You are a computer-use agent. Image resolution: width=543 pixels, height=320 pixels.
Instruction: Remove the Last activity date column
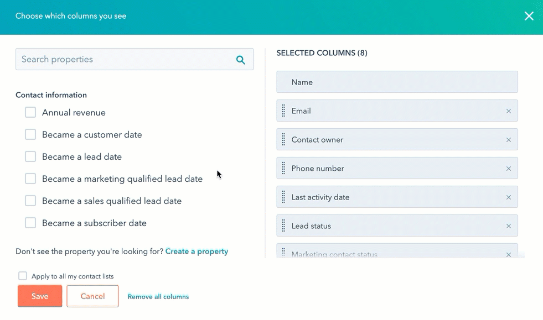pos(508,197)
